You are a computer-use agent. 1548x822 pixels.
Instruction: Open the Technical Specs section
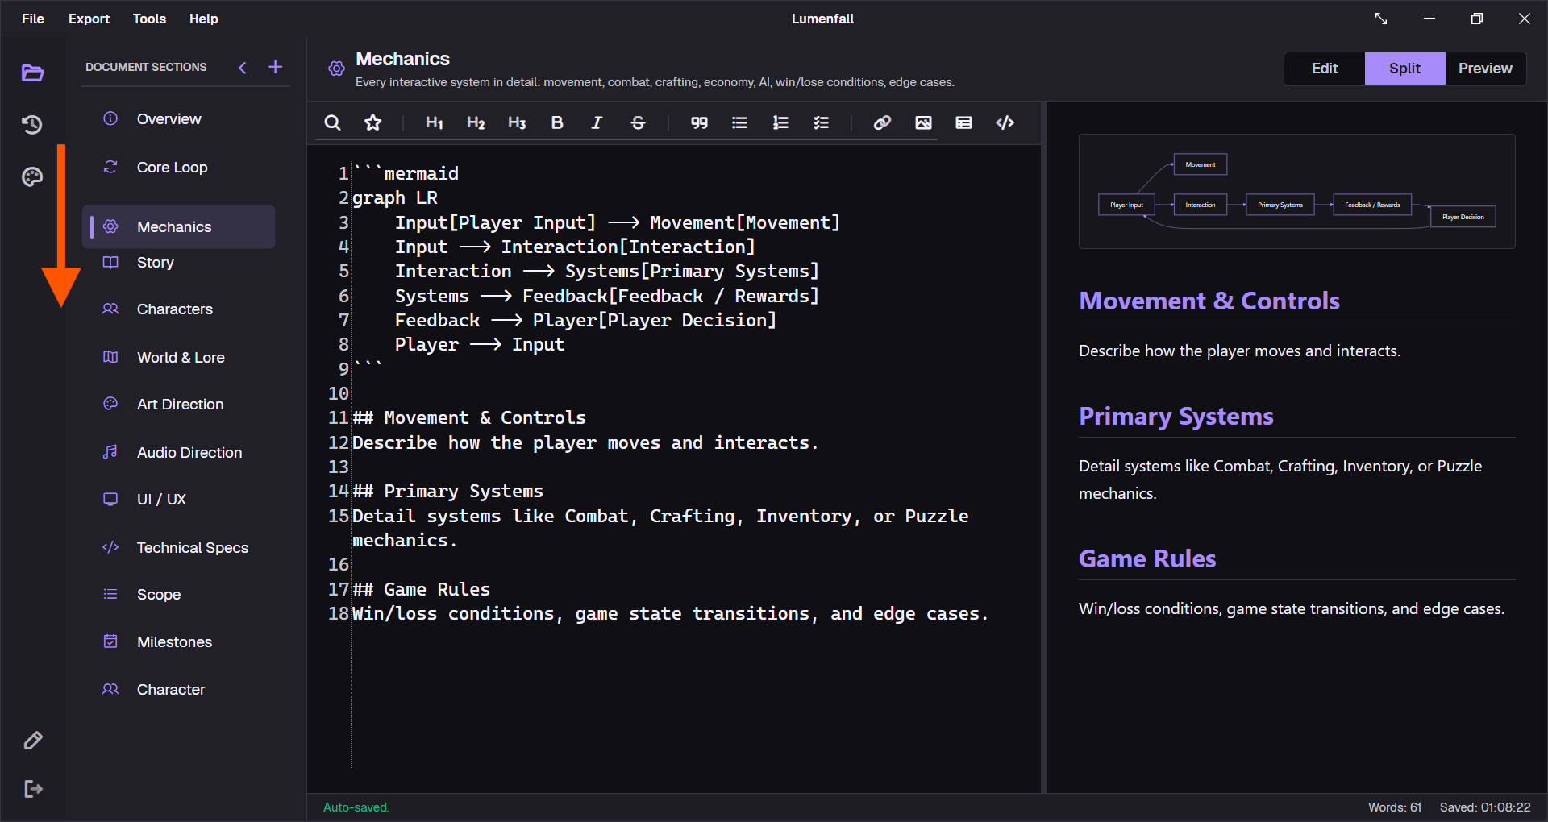click(x=179, y=548)
